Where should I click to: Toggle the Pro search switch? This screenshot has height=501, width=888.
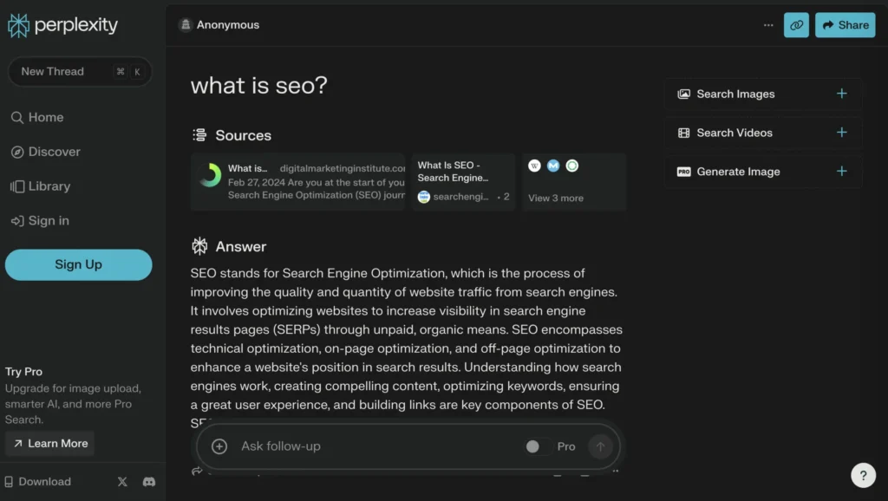coord(534,446)
